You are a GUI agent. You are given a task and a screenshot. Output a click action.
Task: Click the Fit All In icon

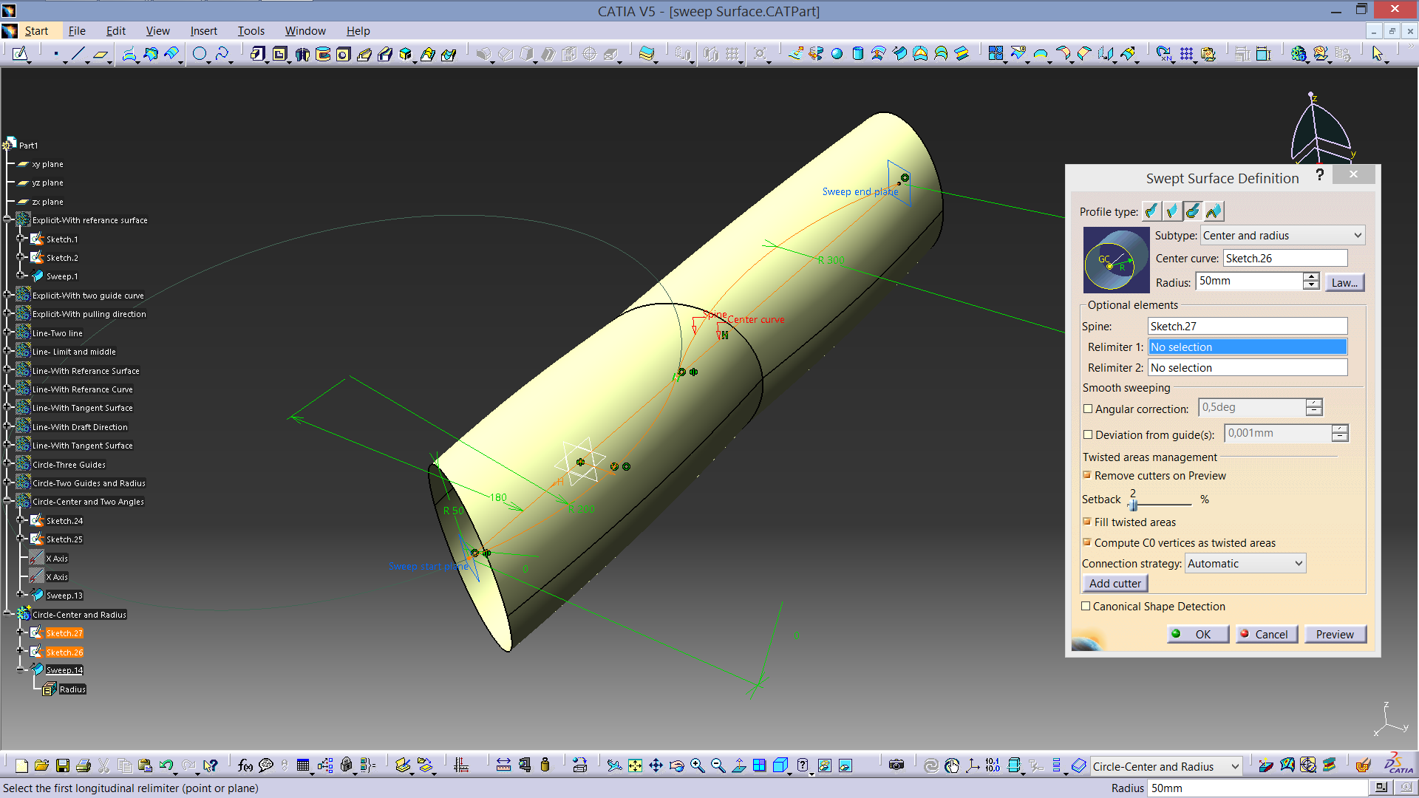pyautogui.click(x=635, y=765)
